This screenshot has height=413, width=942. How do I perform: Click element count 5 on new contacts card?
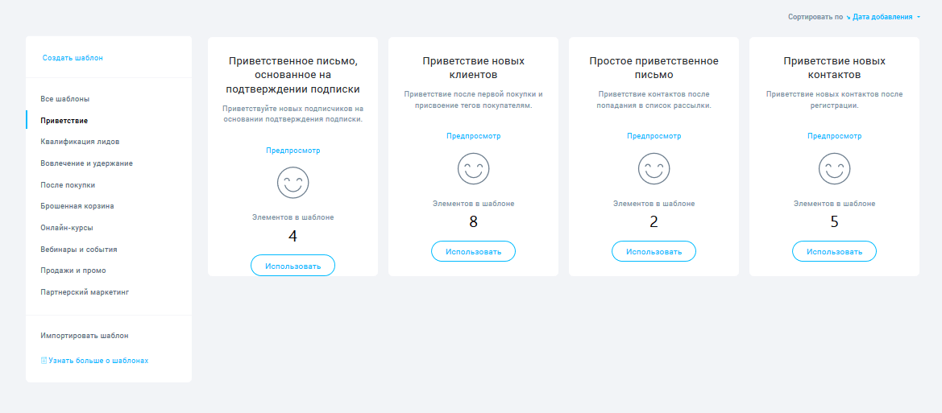click(x=835, y=221)
